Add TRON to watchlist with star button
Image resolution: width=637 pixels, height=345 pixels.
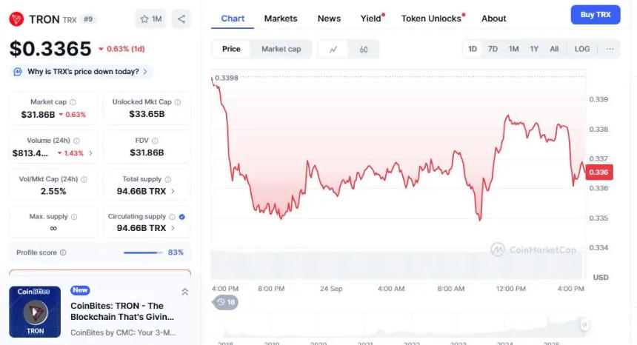pyautogui.click(x=151, y=19)
